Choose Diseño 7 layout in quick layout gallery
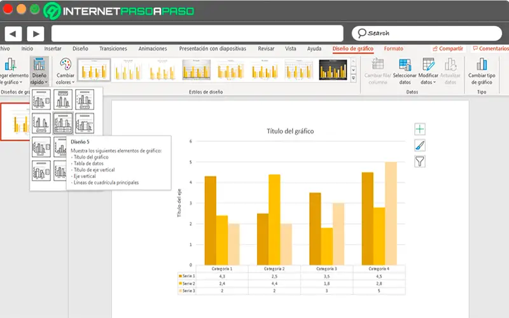 click(x=41, y=147)
